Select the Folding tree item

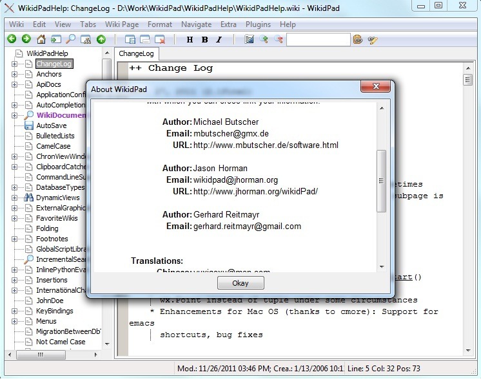(47, 228)
